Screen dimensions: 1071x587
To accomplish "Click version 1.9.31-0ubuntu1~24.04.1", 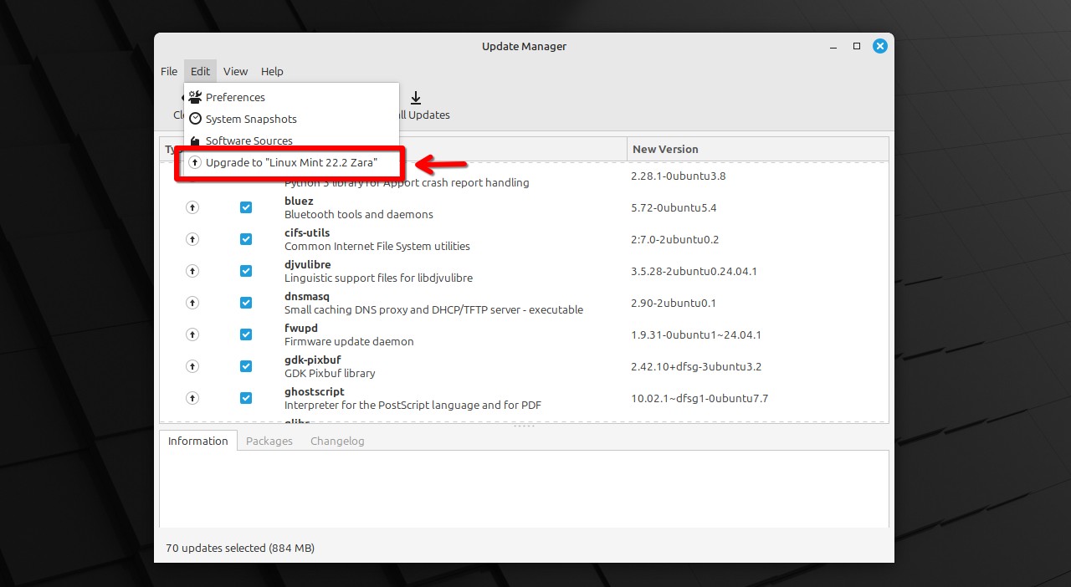I will (x=696, y=334).
